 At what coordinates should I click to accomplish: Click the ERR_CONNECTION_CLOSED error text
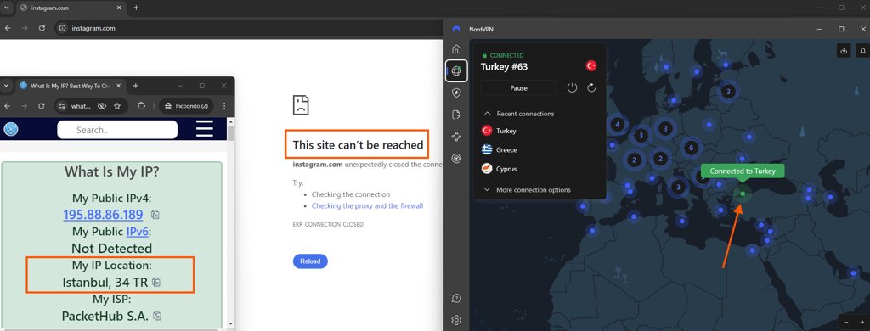[328, 225]
